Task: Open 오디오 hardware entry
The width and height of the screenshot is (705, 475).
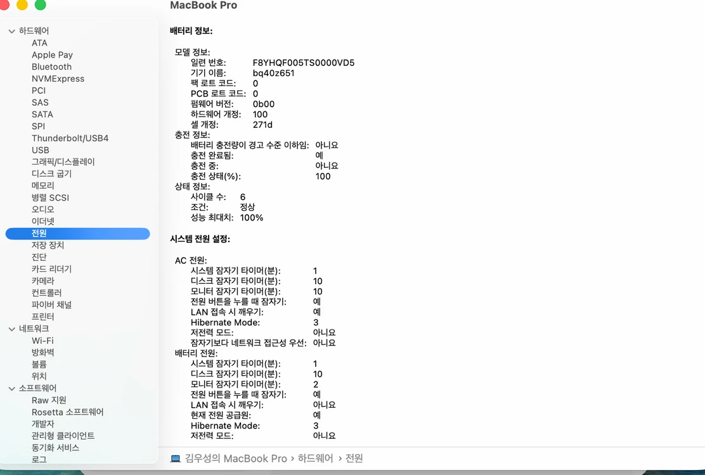Action: tap(42, 209)
